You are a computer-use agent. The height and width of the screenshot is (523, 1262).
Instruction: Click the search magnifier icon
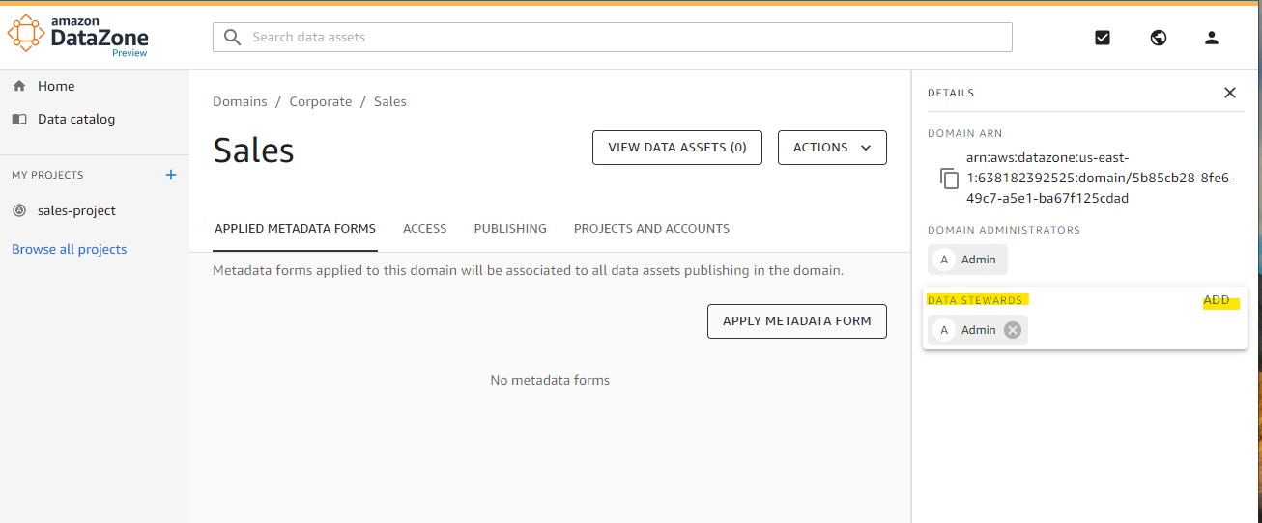click(232, 37)
